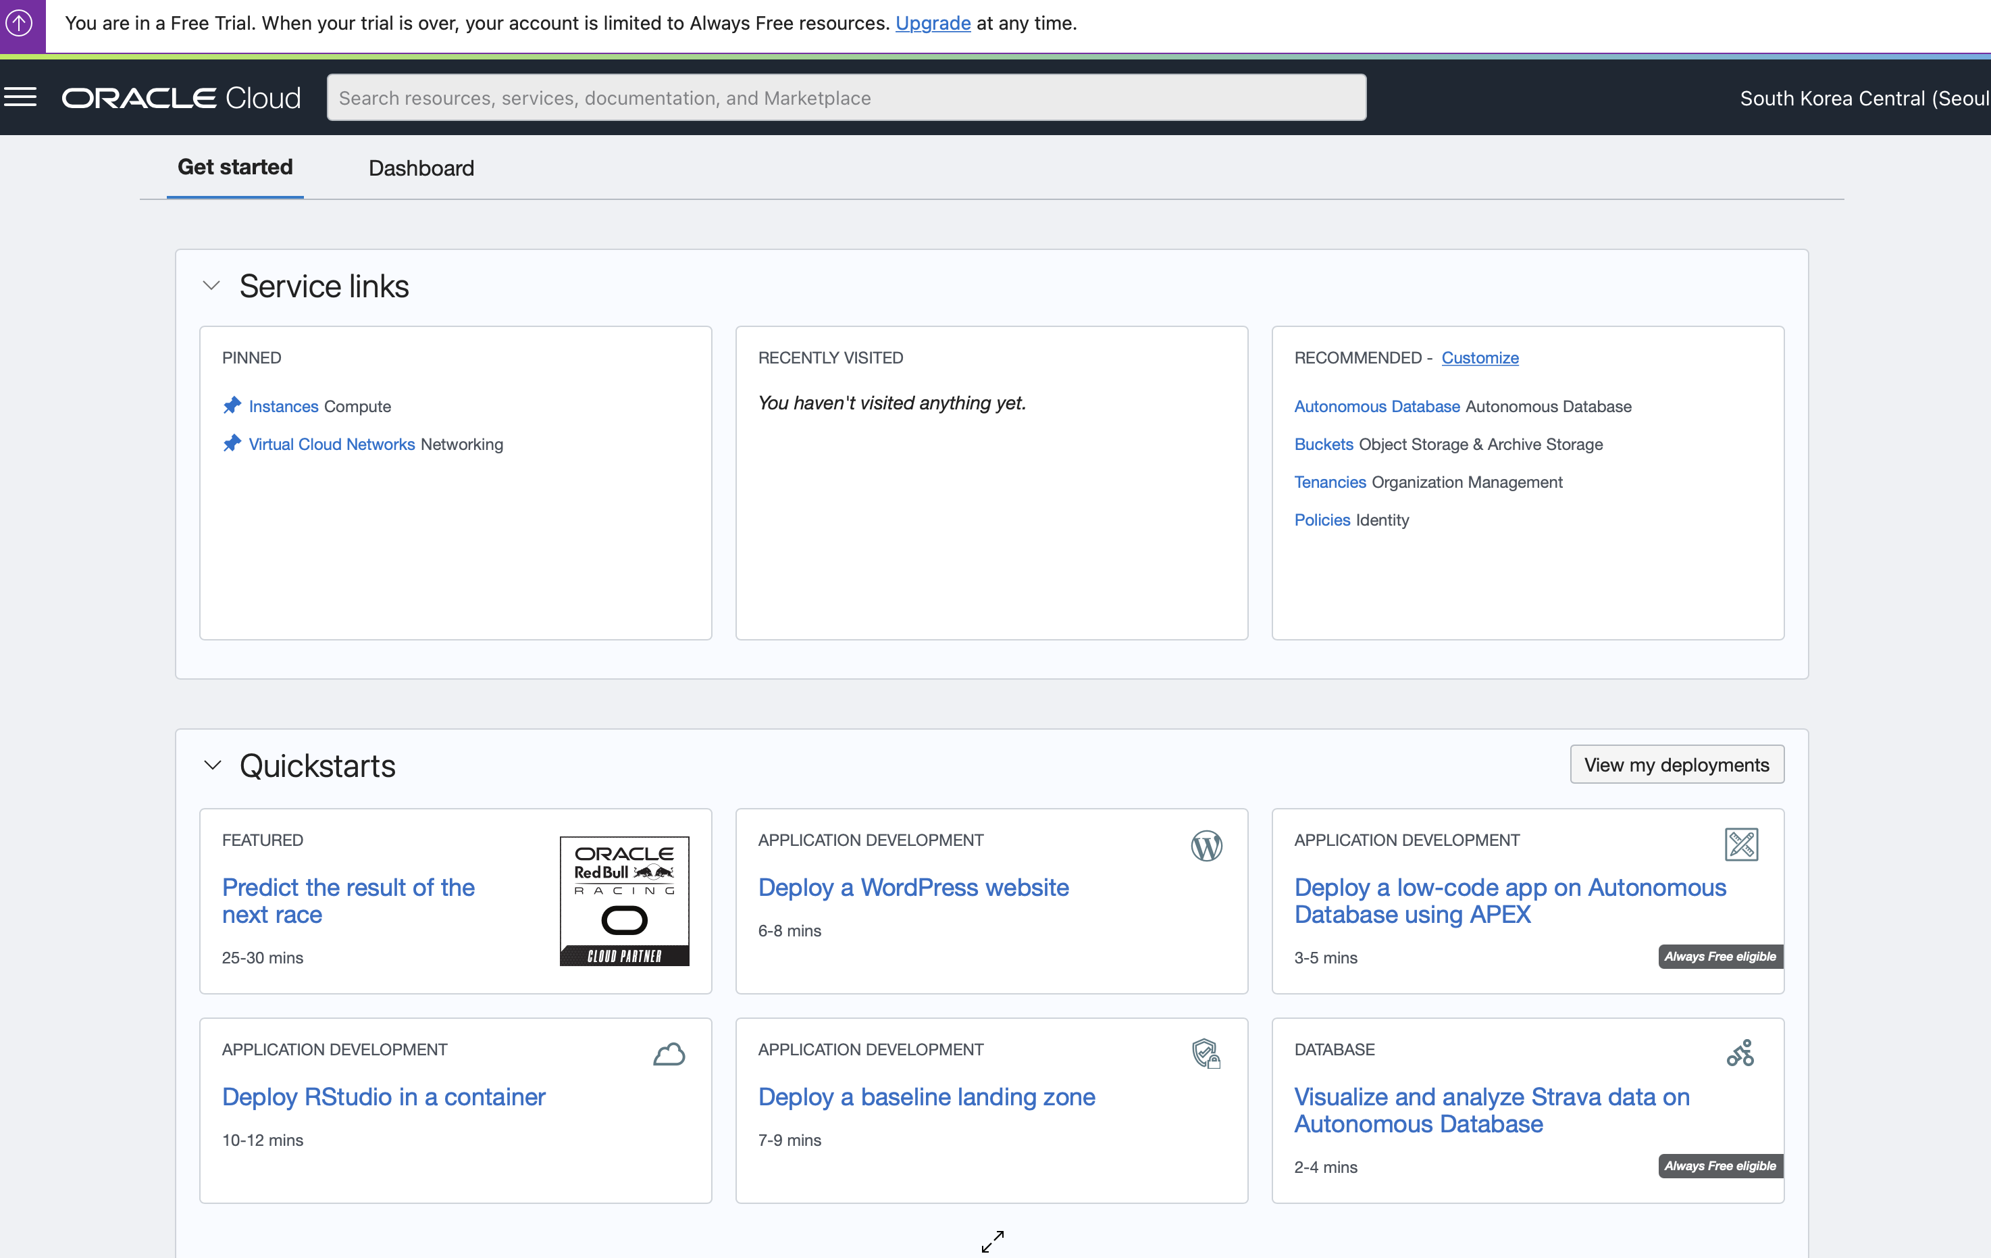This screenshot has width=1991, height=1258.
Task: Collapse the Service links section
Action: (211, 285)
